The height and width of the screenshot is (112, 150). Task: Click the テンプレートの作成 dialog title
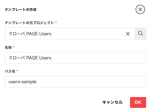point(21,10)
